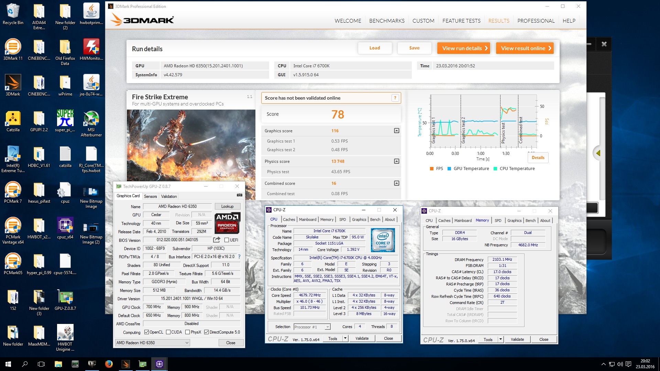This screenshot has width=660, height=371.
Task: Toggle the CUDA checkbox in GPU-Z
Action: 168,332
